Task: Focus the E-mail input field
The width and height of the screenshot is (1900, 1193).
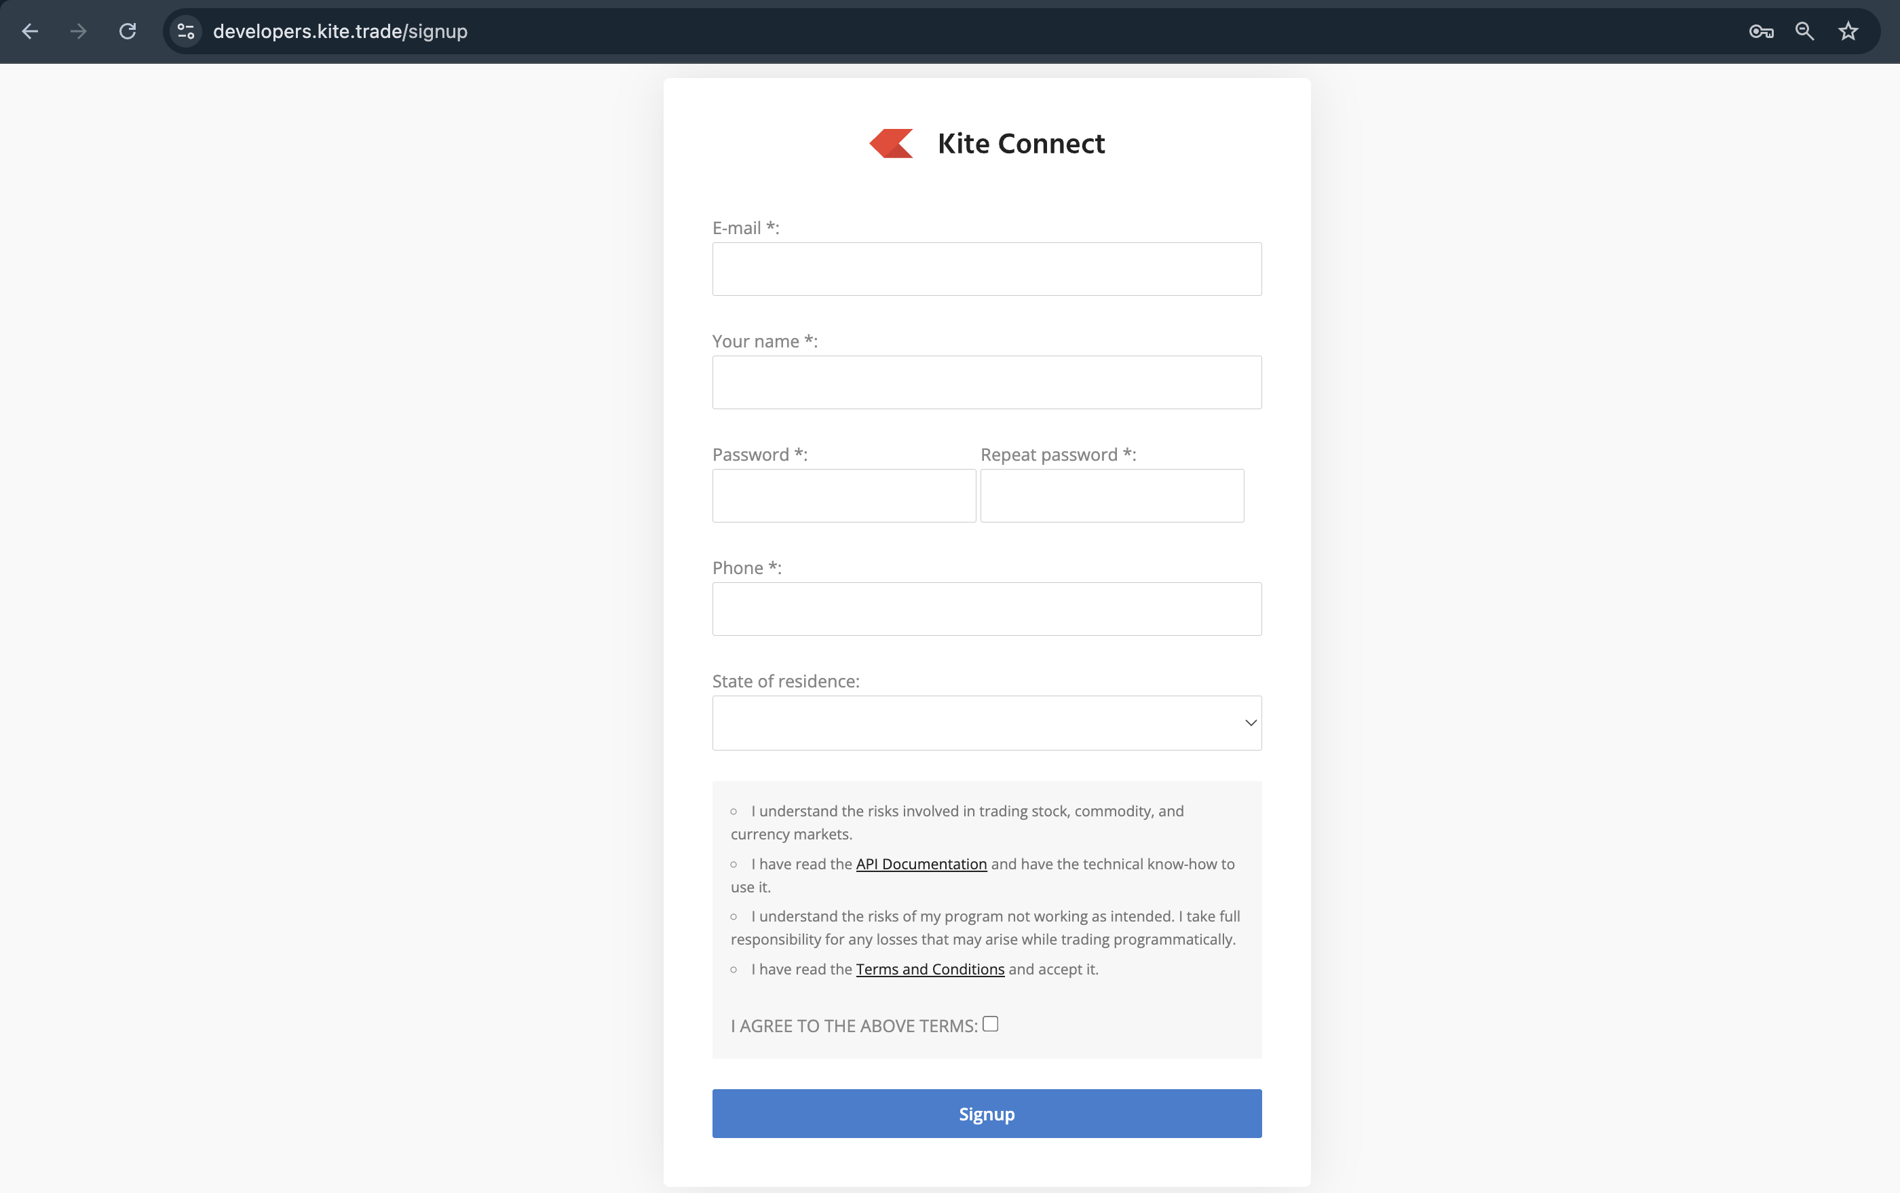Action: click(987, 269)
